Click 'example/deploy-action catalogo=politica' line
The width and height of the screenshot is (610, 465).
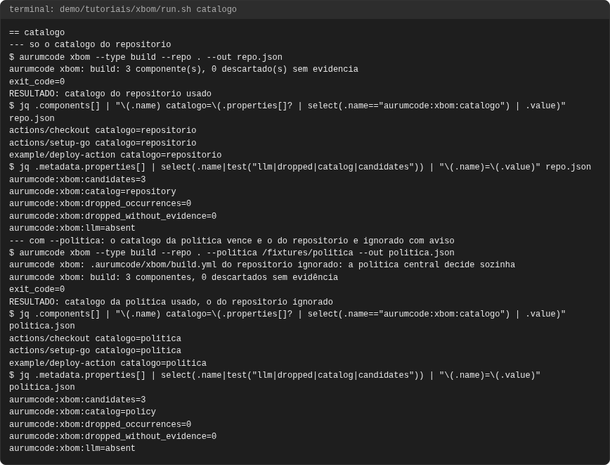[x=108, y=363]
